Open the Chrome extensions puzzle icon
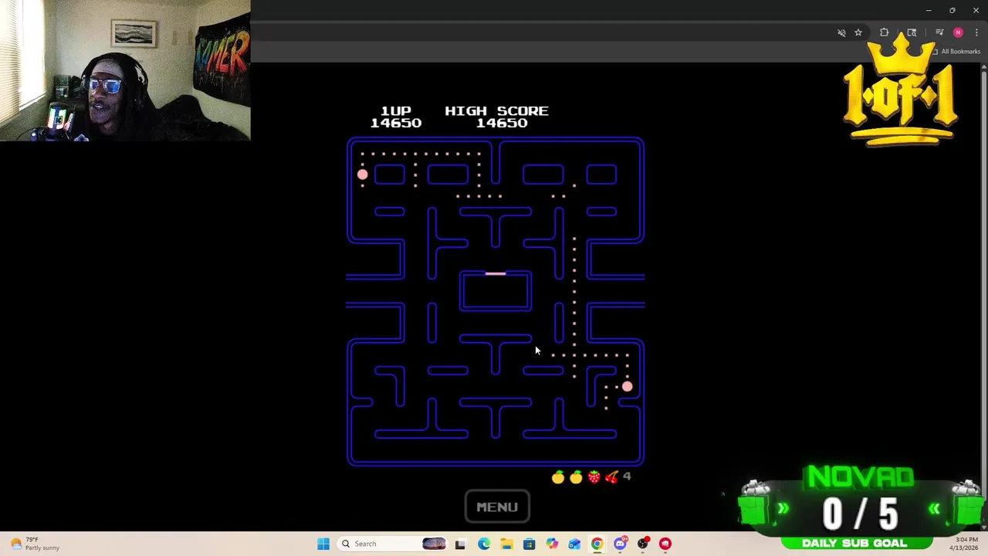 (885, 32)
